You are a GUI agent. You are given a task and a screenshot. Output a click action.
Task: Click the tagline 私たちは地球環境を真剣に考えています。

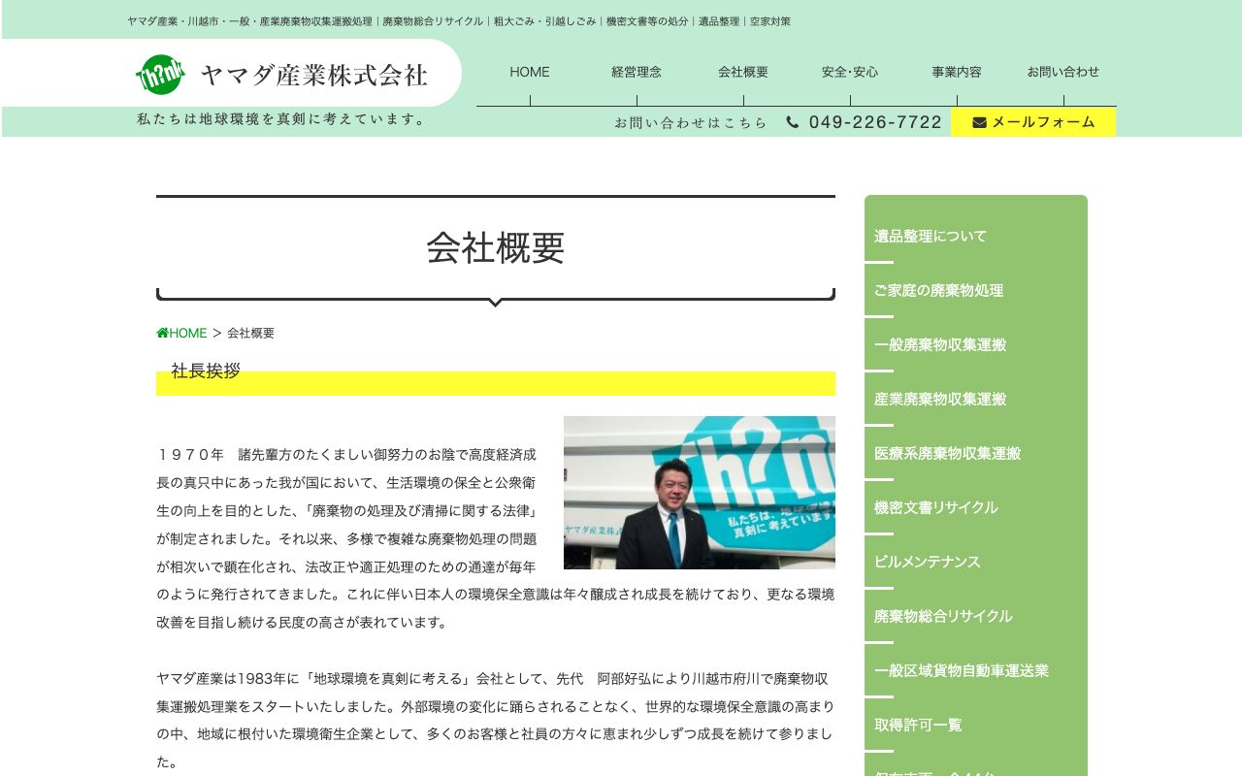pyautogui.click(x=282, y=119)
